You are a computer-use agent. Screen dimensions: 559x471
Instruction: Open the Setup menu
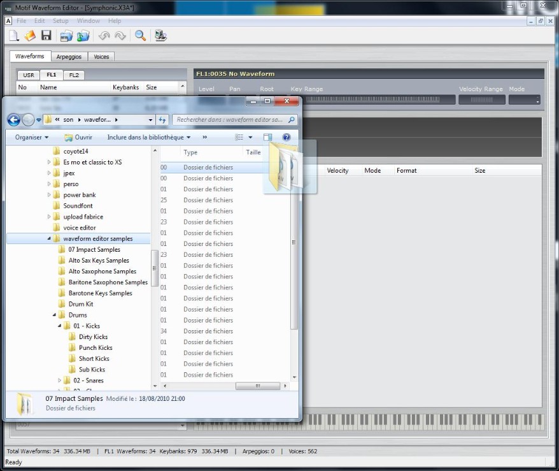click(x=60, y=20)
